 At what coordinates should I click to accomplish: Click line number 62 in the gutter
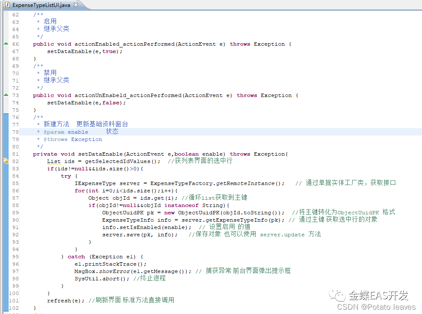(x=16, y=14)
